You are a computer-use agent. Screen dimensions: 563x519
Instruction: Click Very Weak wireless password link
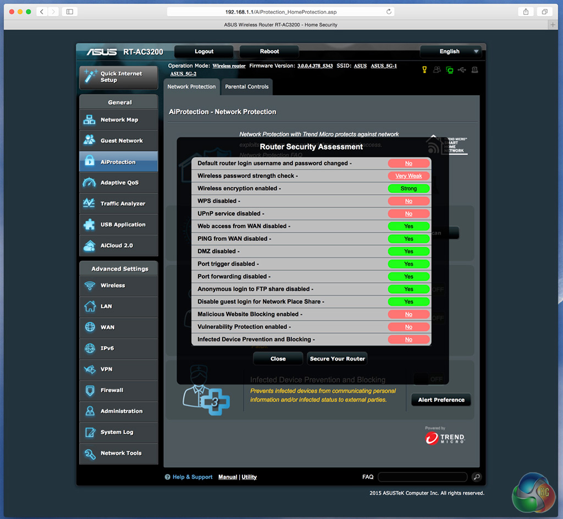409,176
